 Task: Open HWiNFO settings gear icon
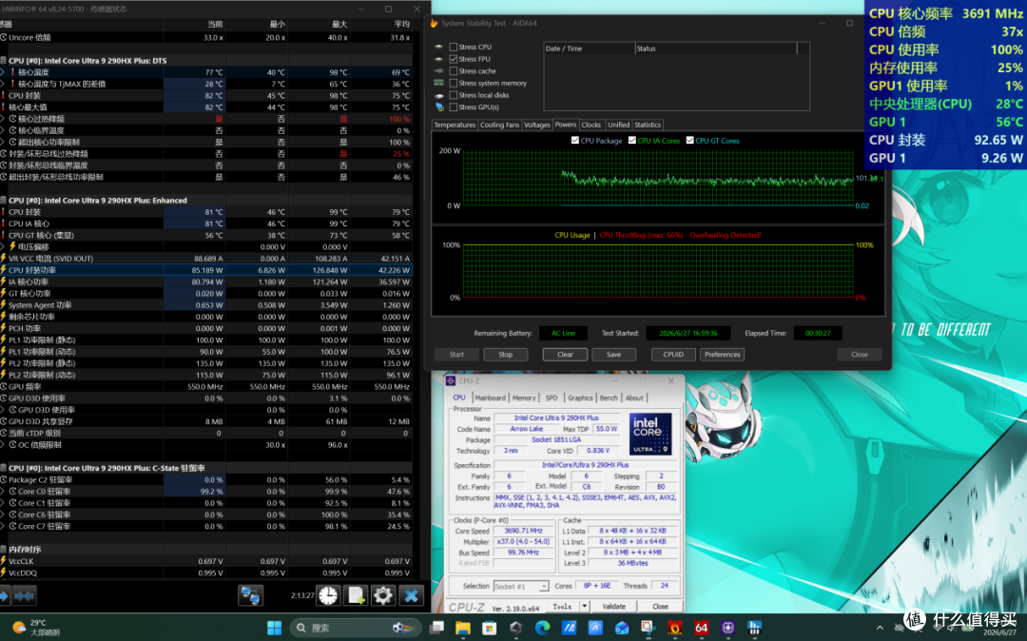[x=383, y=595]
